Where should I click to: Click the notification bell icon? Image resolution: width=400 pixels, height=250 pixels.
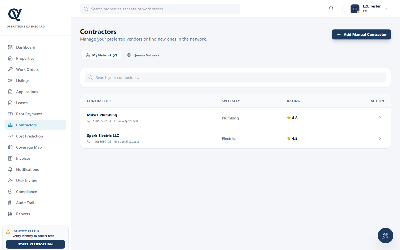[x=331, y=9]
